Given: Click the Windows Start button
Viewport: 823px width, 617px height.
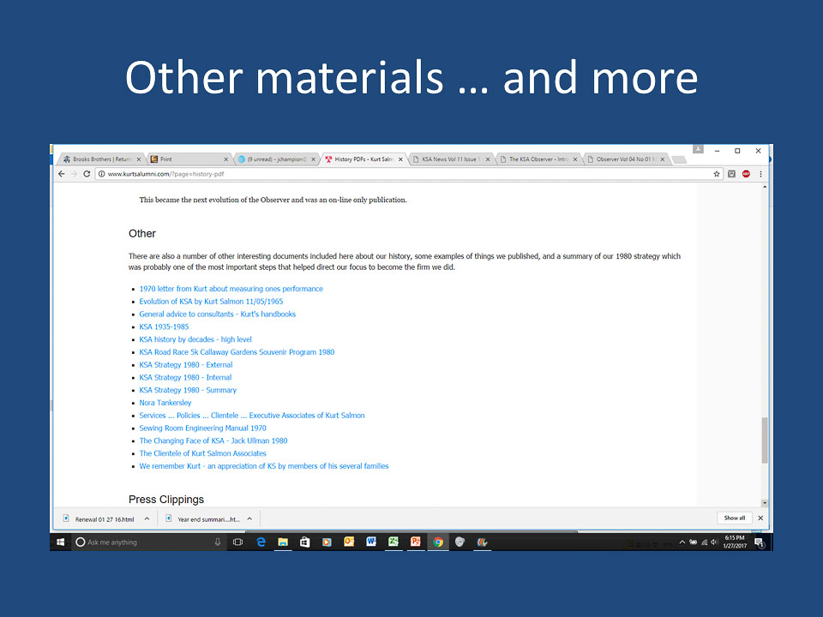Looking at the screenshot, I should [x=61, y=542].
